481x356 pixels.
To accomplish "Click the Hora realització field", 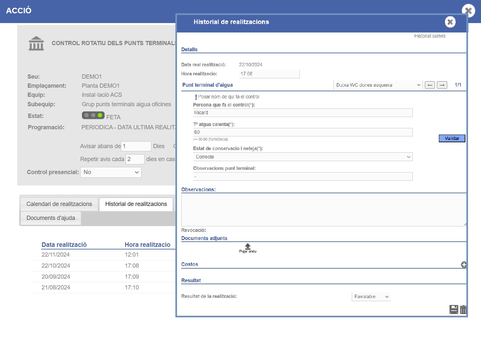I will click(269, 74).
